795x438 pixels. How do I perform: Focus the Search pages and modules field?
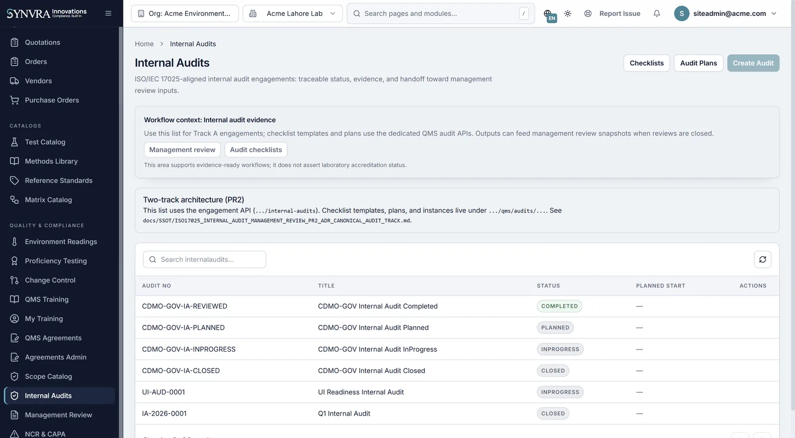(x=441, y=13)
